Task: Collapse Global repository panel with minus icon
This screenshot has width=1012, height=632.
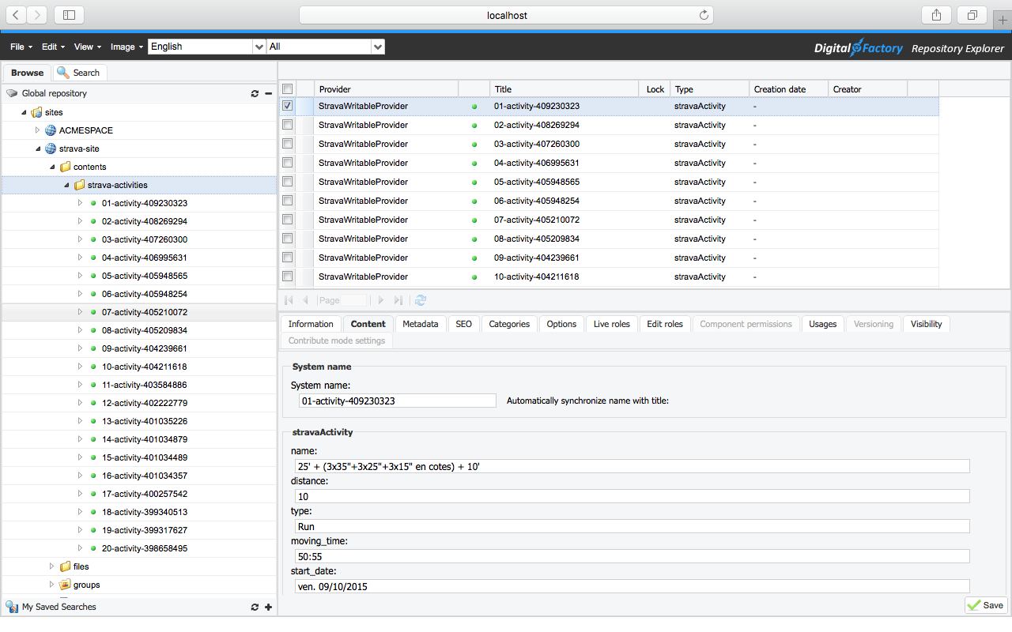Action: [268, 93]
